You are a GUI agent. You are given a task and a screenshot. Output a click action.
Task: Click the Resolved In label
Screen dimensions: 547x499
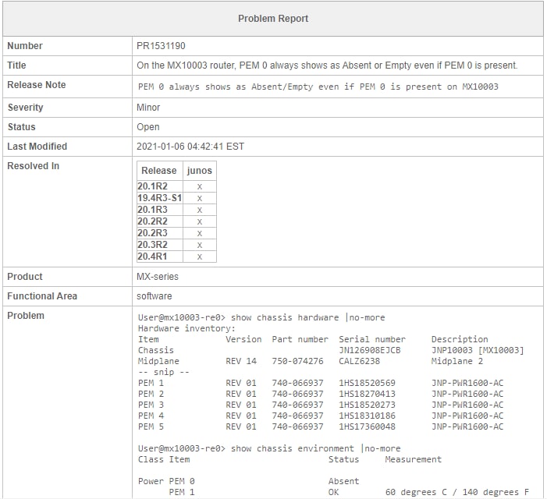pos(33,166)
